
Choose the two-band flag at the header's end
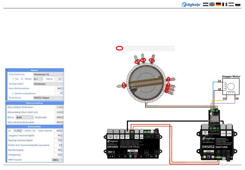pos(238,4)
